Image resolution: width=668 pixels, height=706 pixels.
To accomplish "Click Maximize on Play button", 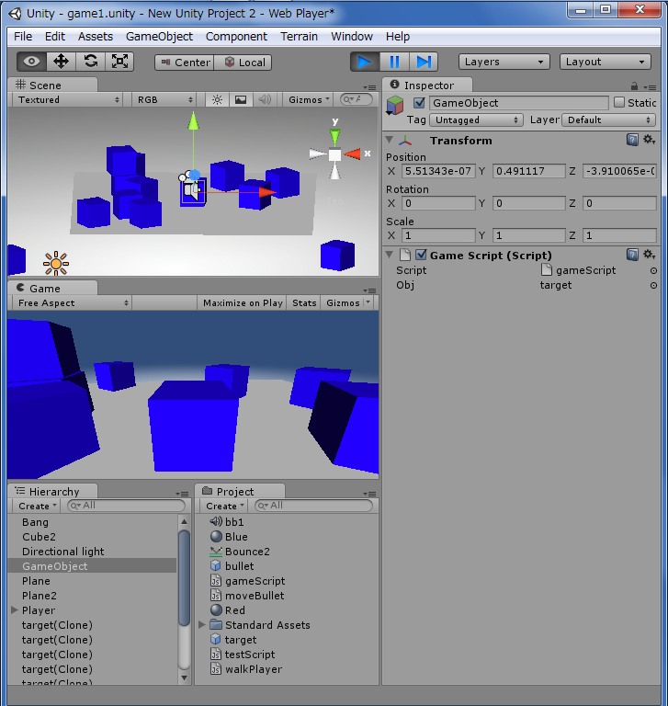I will click(243, 302).
